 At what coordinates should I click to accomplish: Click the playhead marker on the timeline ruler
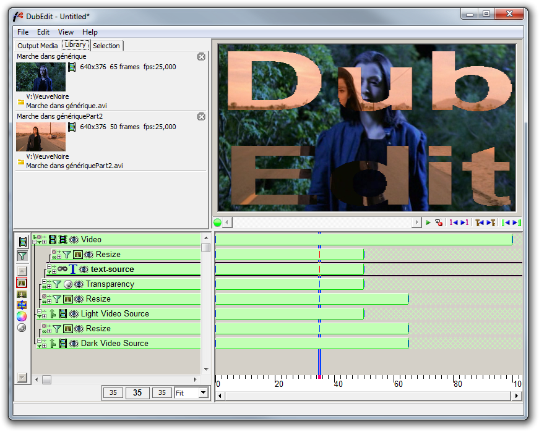tap(320, 377)
